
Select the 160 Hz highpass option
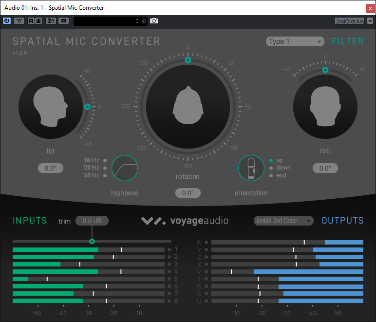click(x=105, y=175)
